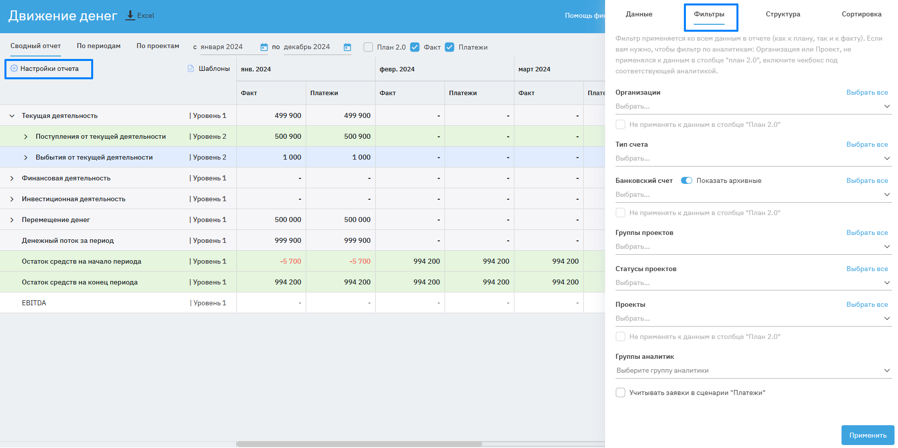Open the Тип счета dropdown
This screenshot has height=448, width=898.
coord(753,159)
